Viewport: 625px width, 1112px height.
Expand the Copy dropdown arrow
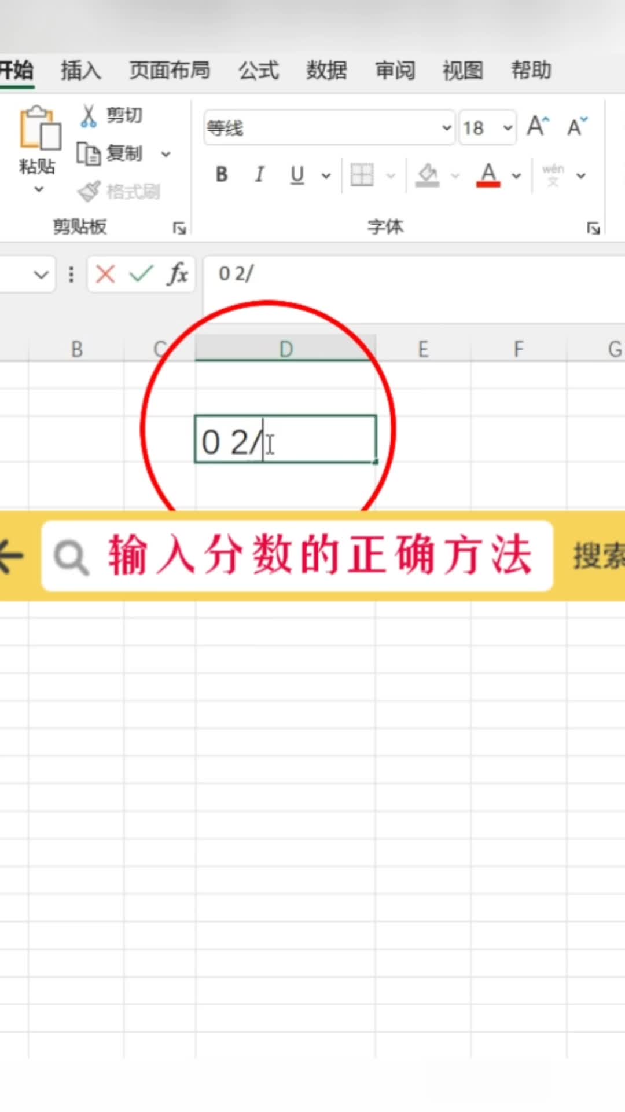[x=166, y=154]
